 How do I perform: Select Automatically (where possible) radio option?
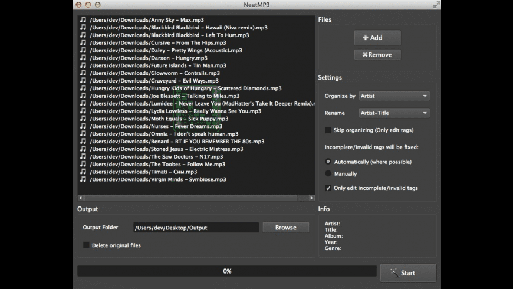click(328, 162)
